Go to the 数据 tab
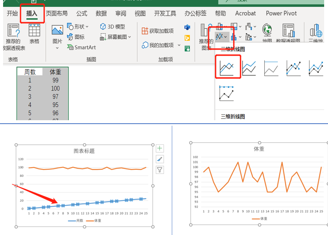 [101, 13]
